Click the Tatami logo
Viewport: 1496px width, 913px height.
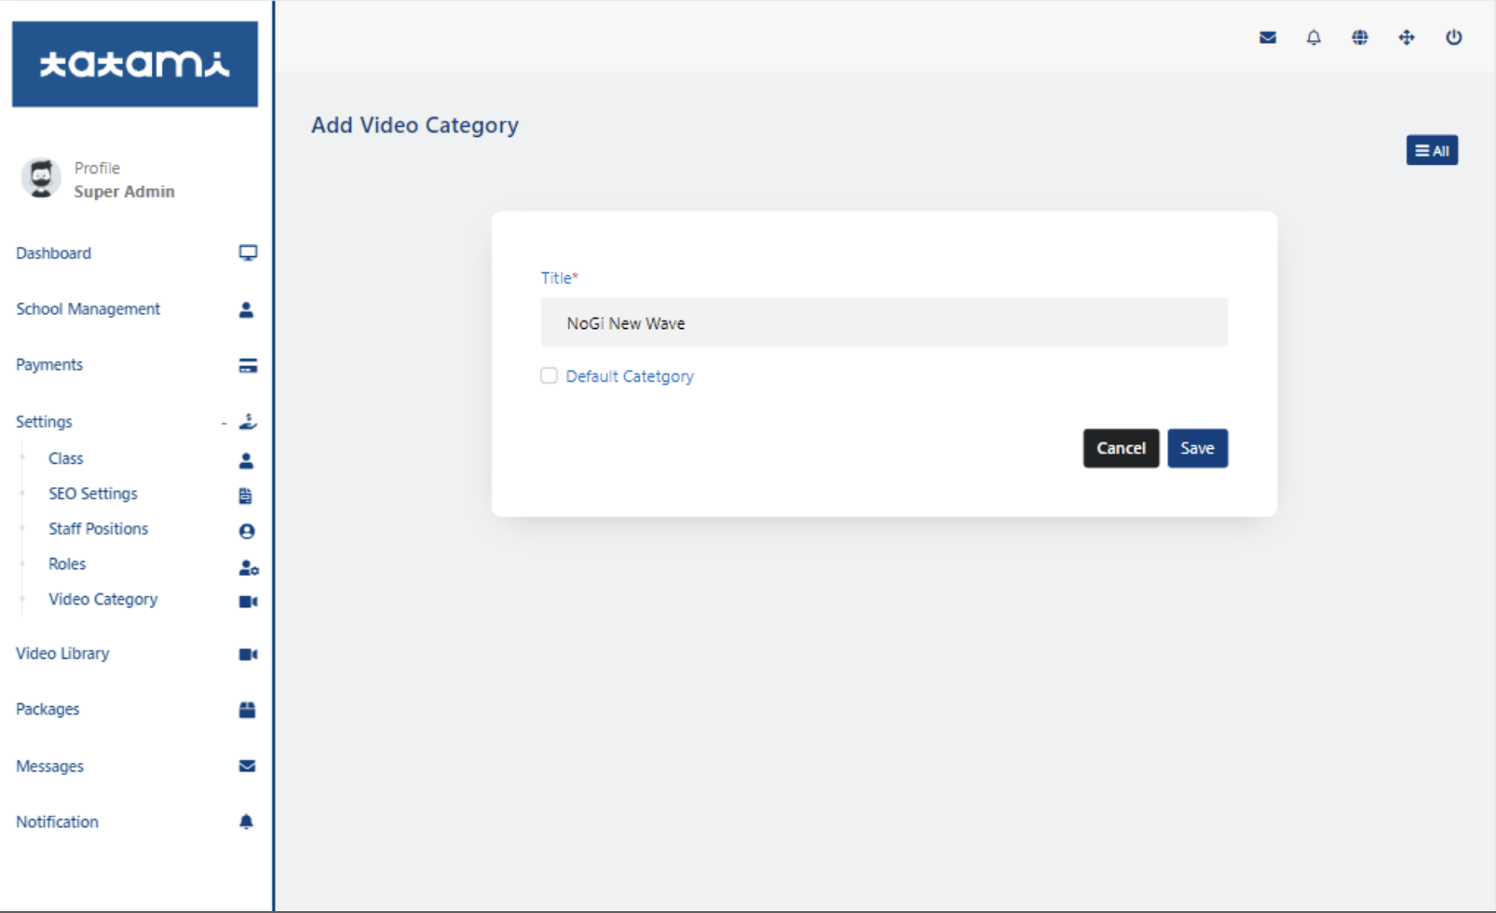pyautogui.click(x=134, y=63)
